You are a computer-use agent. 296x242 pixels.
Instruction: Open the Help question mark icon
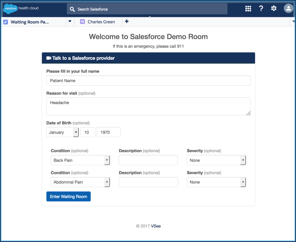261,8
